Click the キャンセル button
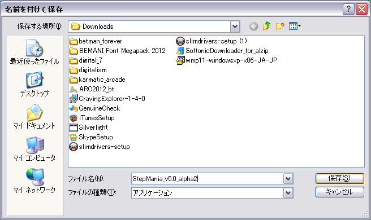The height and width of the screenshot is (220, 371). [x=339, y=192]
